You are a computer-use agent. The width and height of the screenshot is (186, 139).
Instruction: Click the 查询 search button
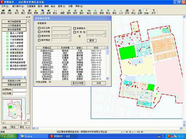click(x=92, y=41)
